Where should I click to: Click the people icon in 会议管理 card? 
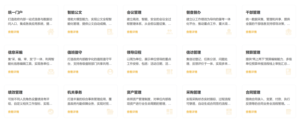[x=169, y=32]
